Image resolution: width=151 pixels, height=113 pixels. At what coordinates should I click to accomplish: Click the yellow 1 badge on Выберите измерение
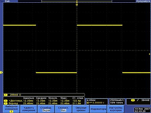coord(12,112)
